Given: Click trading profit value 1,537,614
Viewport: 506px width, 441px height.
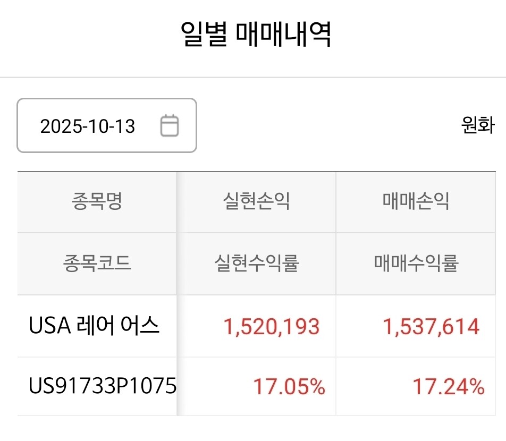Looking at the screenshot, I should pos(431,327).
